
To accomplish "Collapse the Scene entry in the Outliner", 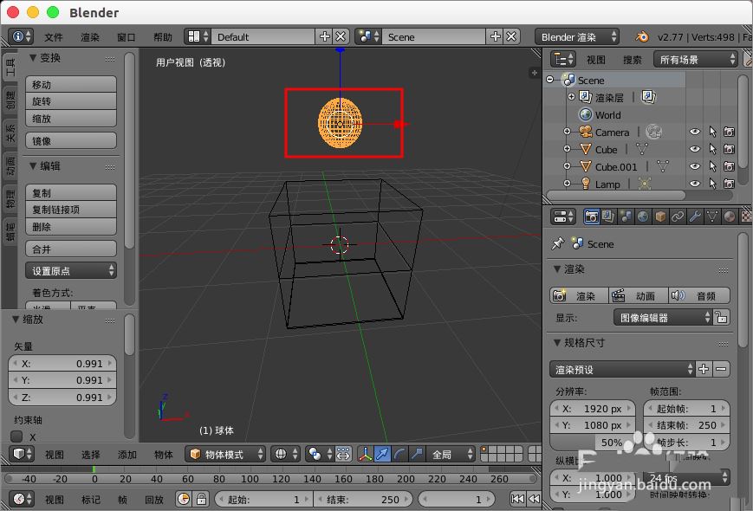I will point(549,80).
